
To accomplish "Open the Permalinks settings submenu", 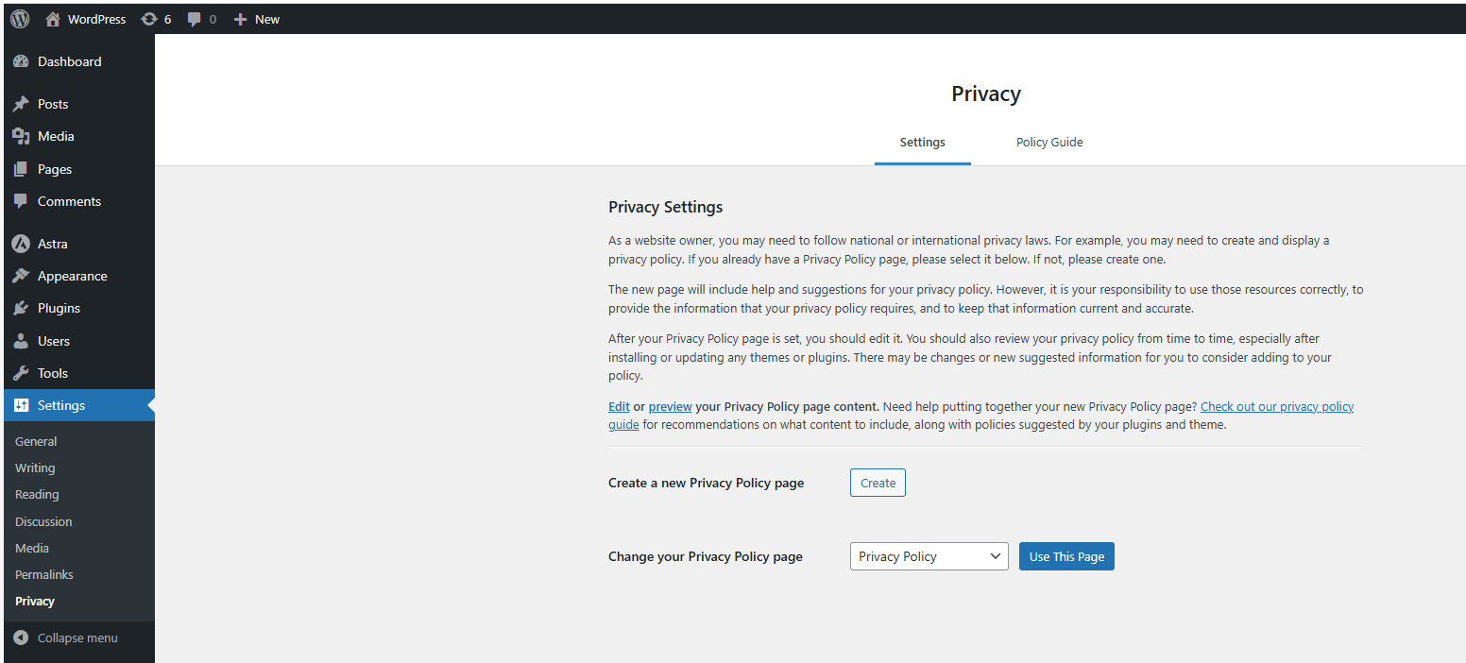I will 43,573.
